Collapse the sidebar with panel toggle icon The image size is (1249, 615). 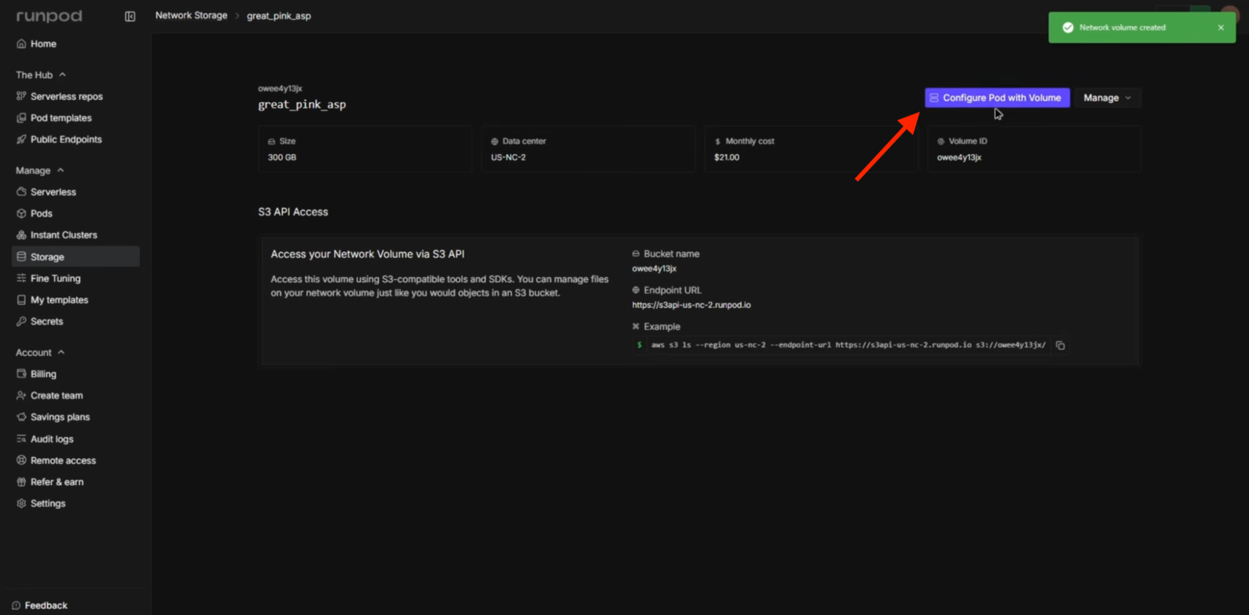[130, 16]
